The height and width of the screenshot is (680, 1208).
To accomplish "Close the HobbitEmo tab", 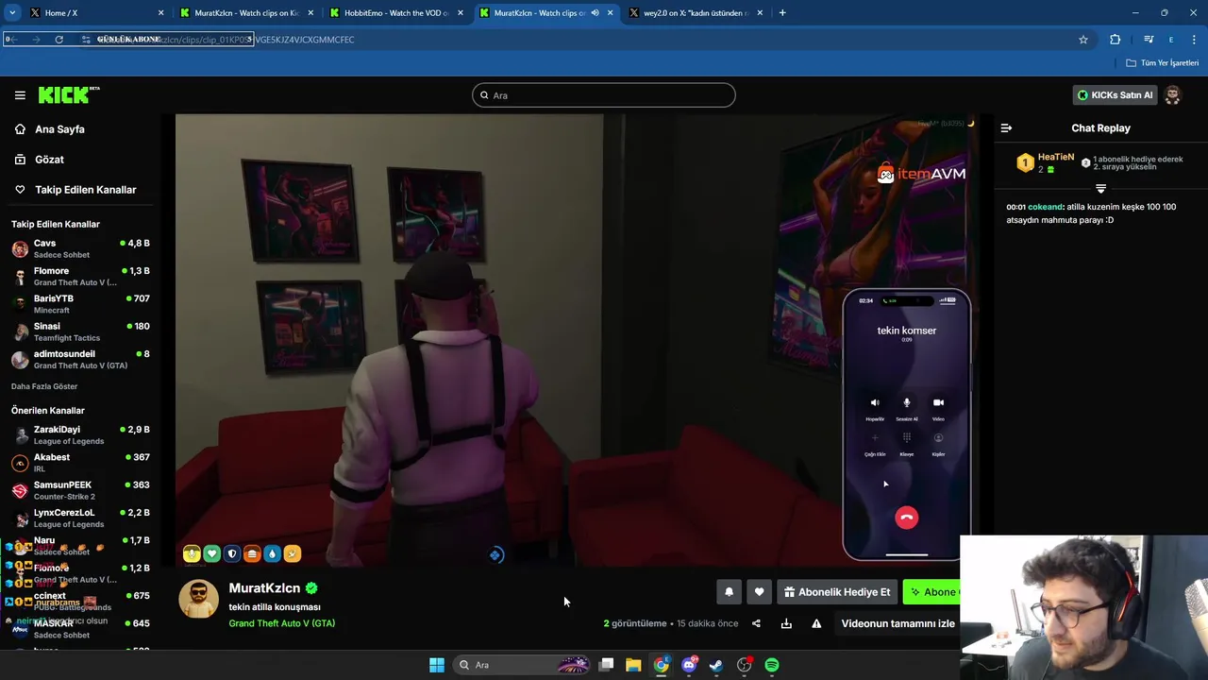I will [x=460, y=12].
